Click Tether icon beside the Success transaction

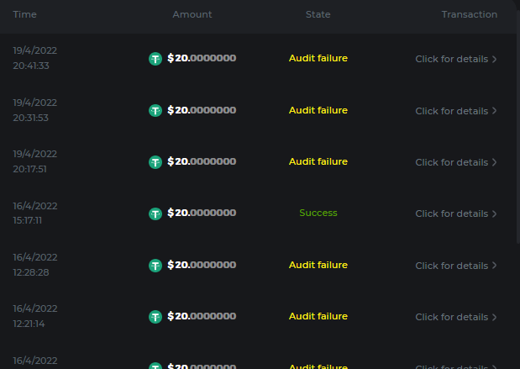pos(155,213)
